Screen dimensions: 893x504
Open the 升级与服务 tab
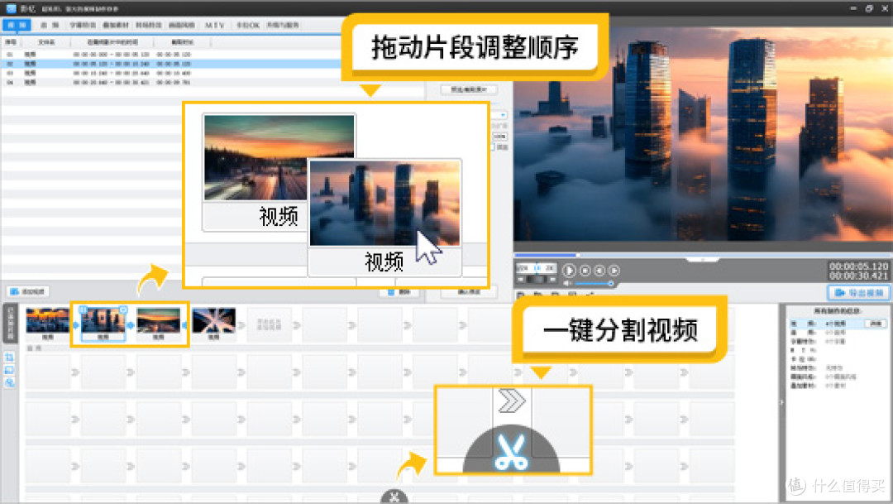point(283,25)
